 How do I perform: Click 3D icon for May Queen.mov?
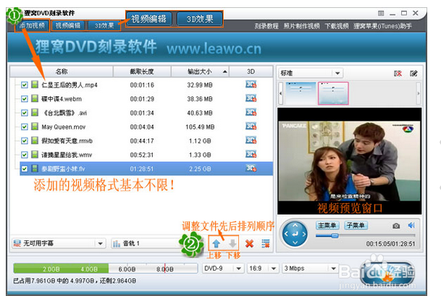[251, 126]
